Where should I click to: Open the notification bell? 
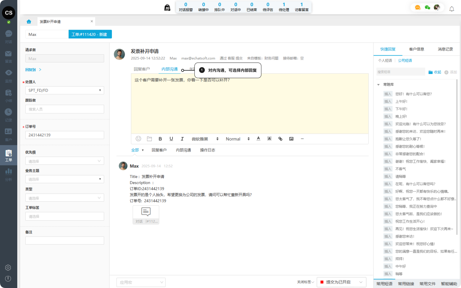tap(452, 9)
